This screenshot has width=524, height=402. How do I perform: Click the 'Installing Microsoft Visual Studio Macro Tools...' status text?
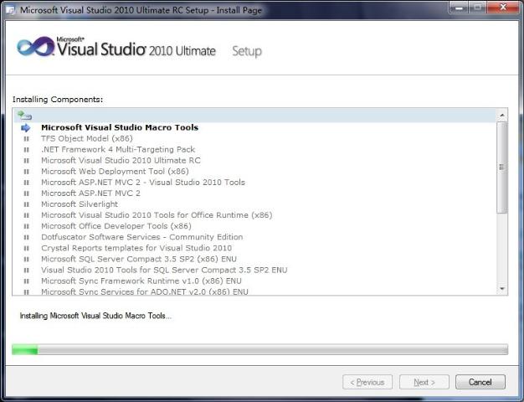pyautogui.click(x=95, y=316)
